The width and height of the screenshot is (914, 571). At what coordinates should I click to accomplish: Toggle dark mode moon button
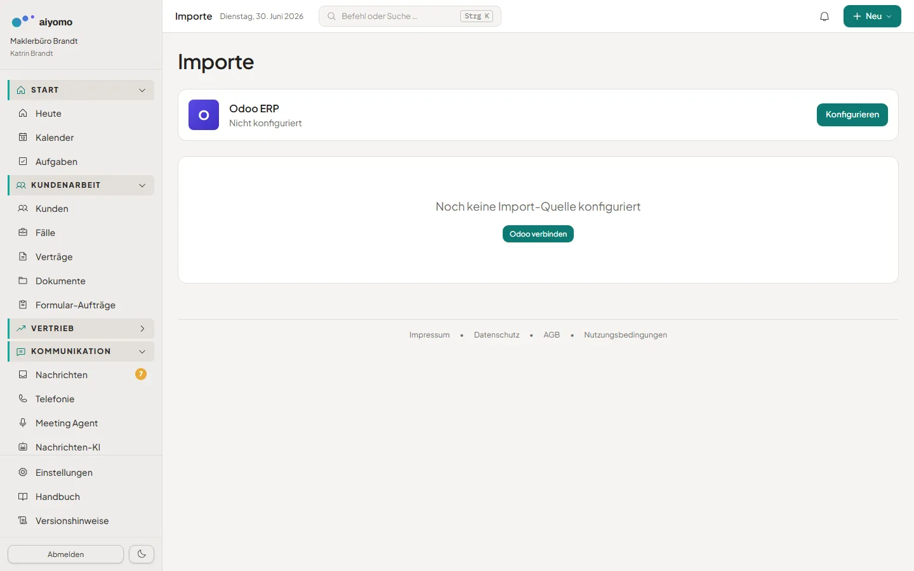coord(142,554)
